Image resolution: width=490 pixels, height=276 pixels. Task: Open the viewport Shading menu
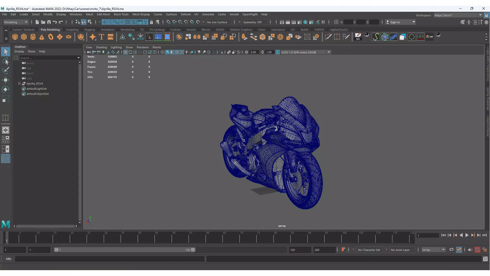click(101, 47)
